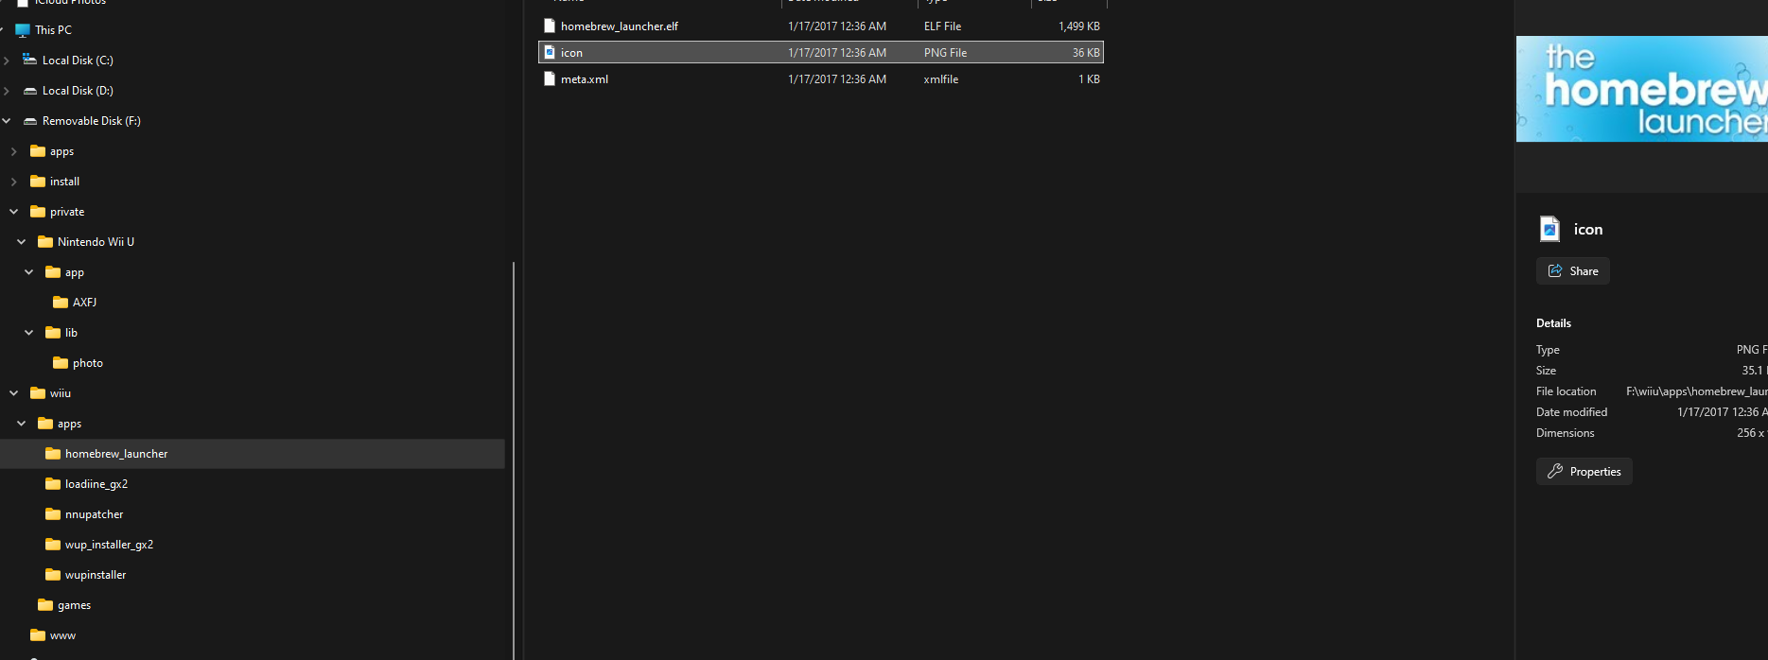Collapse the Nintendo Wii U folder node
This screenshot has height=660, width=1768.
pyautogui.click(x=22, y=242)
